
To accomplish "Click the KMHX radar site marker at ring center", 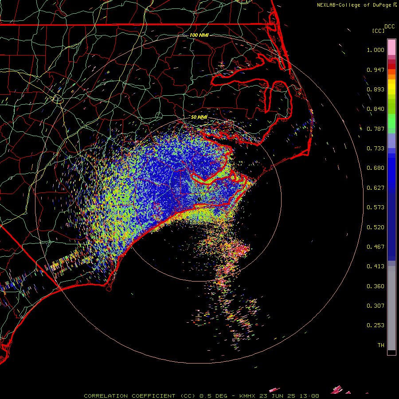I will 199,199.
